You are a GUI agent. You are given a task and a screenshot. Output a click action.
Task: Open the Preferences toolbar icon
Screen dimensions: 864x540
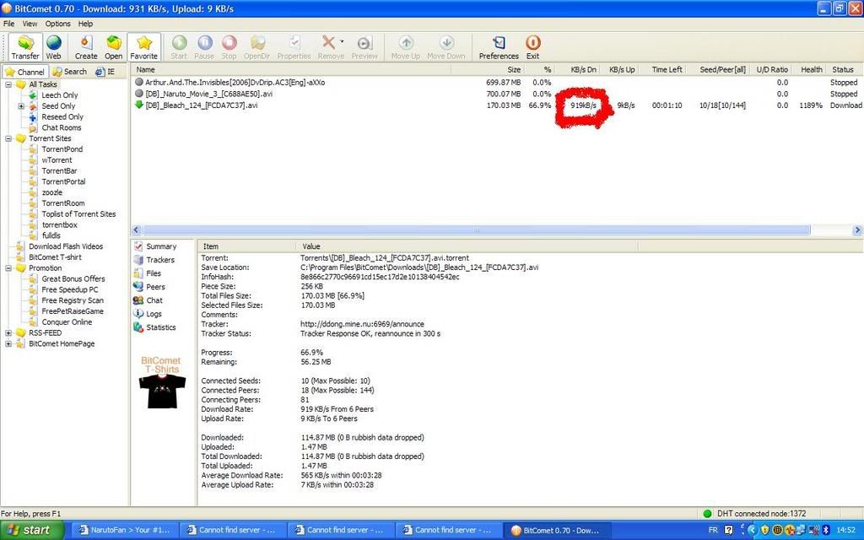pos(499,43)
